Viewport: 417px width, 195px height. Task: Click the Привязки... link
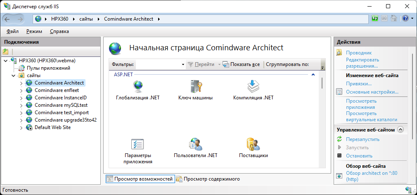pyautogui.click(x=359, y=84)
